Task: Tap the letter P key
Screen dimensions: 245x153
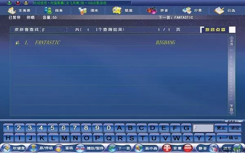Action: 98,138
